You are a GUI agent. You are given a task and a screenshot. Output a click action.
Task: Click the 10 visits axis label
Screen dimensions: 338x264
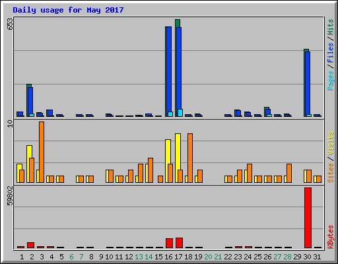[10, 123]
